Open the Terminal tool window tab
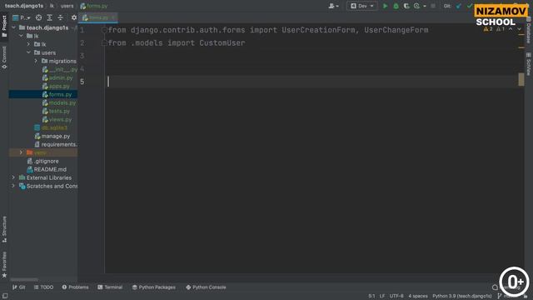Image resolution: width=533 pixels, height=300 pixels. [x=110, y=287]
